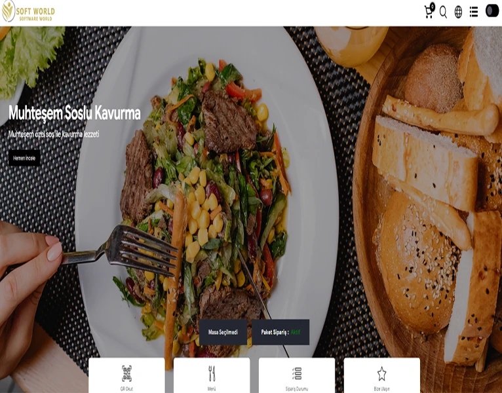Click the QR Okut scan icon
This screenshot has width=502, height=393.
[x=126, y=373]
